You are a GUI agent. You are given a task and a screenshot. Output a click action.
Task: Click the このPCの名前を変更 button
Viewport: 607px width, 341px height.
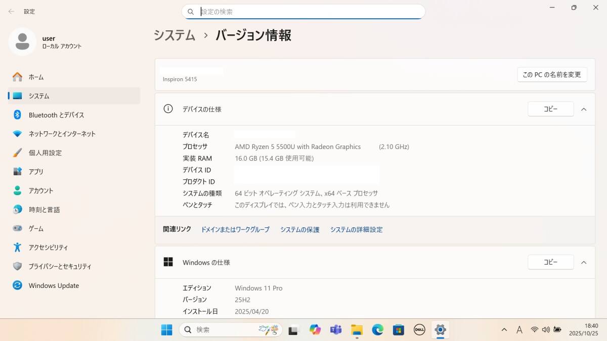(552, 74)
